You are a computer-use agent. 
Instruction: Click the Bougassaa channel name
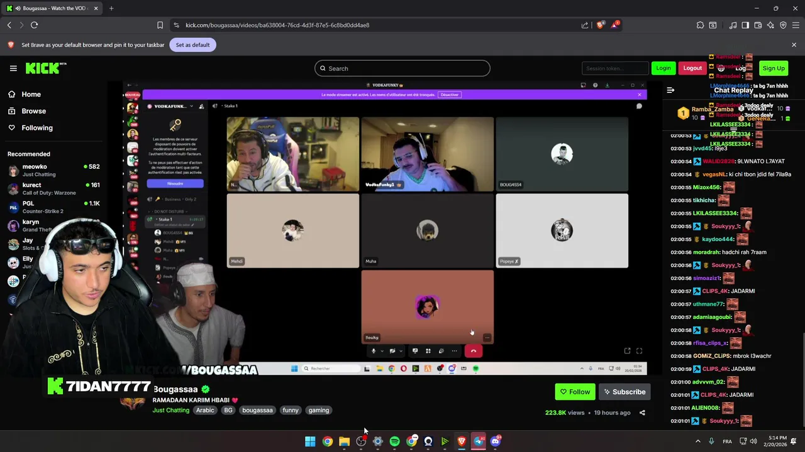[x=175, y=389]
